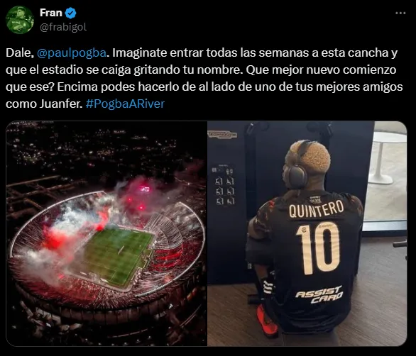Open Fran's round profile avatar
This screenshot has height=356, width=416.
(x=20, y=20)
